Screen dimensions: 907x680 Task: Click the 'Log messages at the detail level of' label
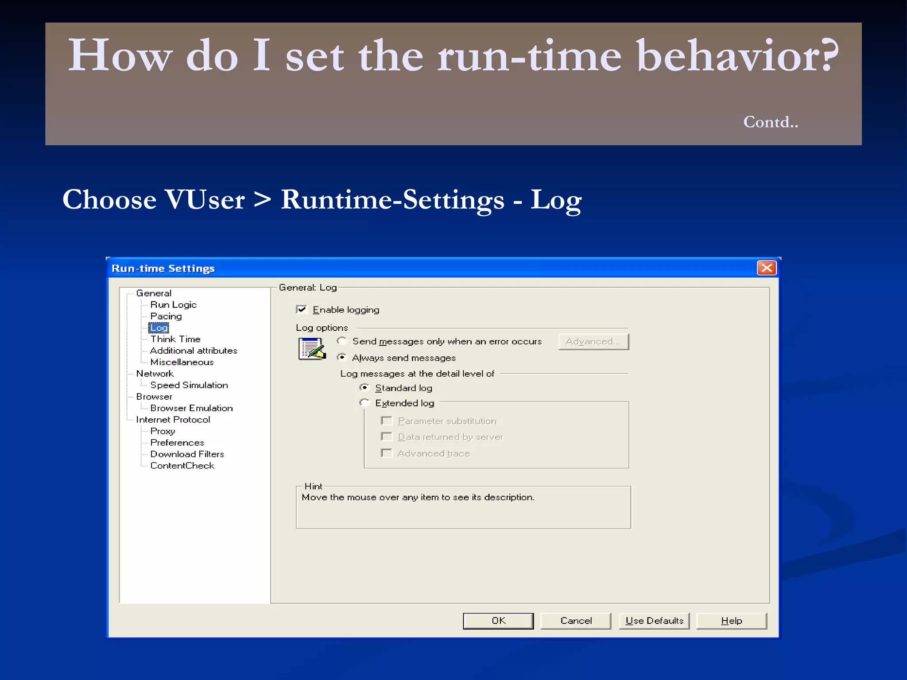coord(417,374)
